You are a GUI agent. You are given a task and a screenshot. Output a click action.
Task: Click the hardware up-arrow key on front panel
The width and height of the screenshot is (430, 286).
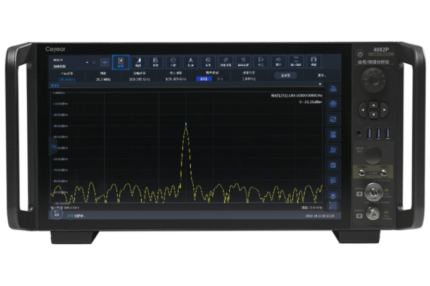coord(374,105)
